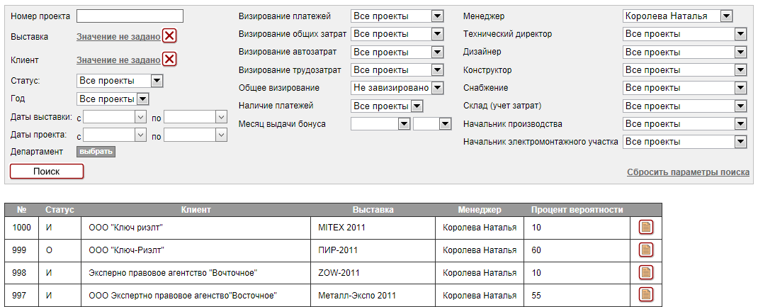
Task: Open document icon for project 998
Action: pyautogui.click(x=645, y=273)
